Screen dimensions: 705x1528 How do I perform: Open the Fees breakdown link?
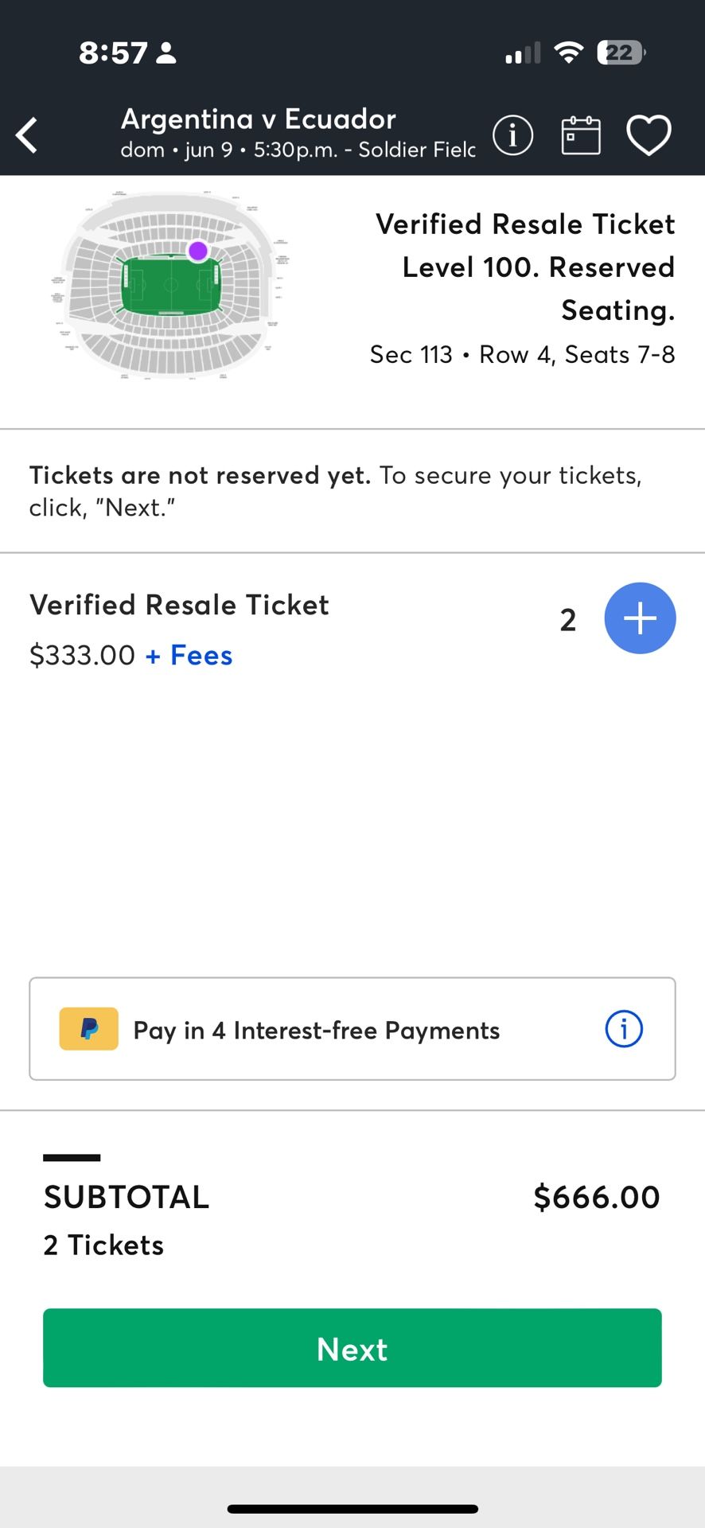point(190,656)
